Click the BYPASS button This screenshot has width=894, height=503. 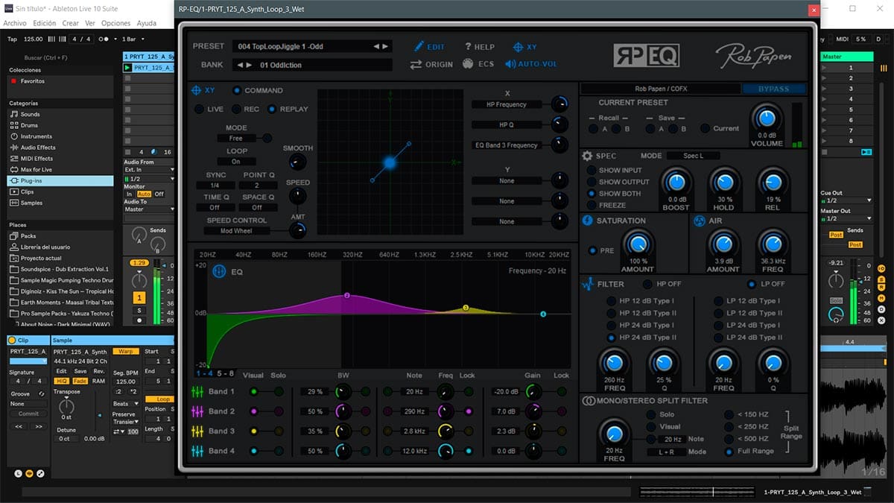[x=773, y=89]
